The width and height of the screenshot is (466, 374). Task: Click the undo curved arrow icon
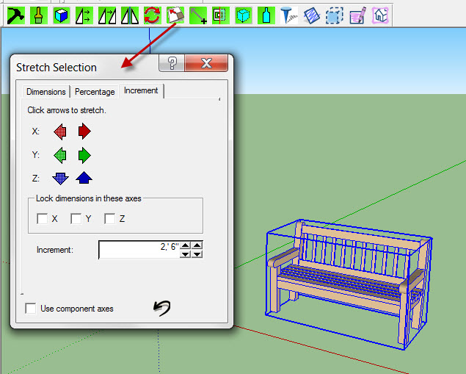coord(162,308)
